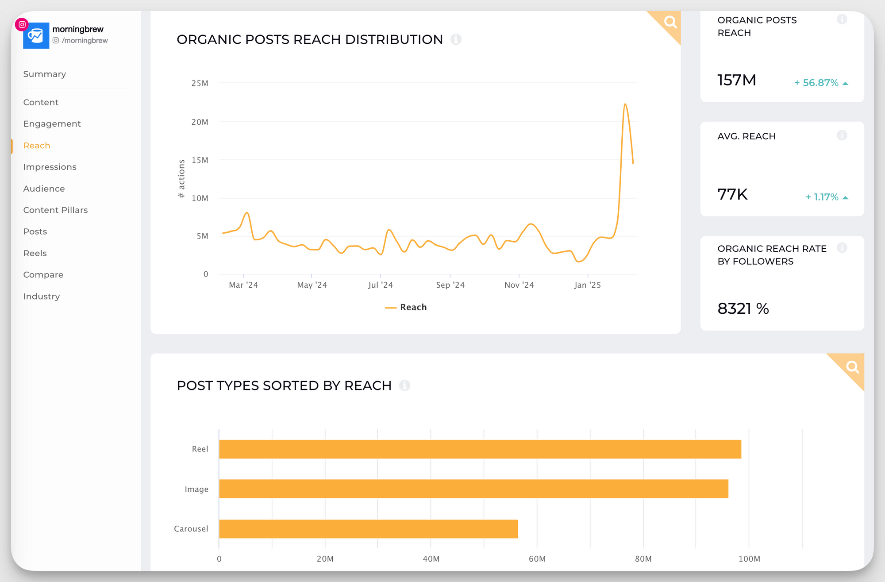Expand the Content Pillars section

click(55, 209)
